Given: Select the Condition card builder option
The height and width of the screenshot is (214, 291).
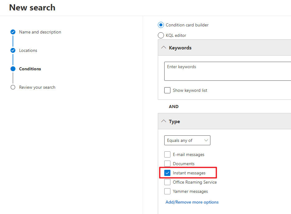Looking at the screenshot, I should pyautogui.click(x=161, y=25).
